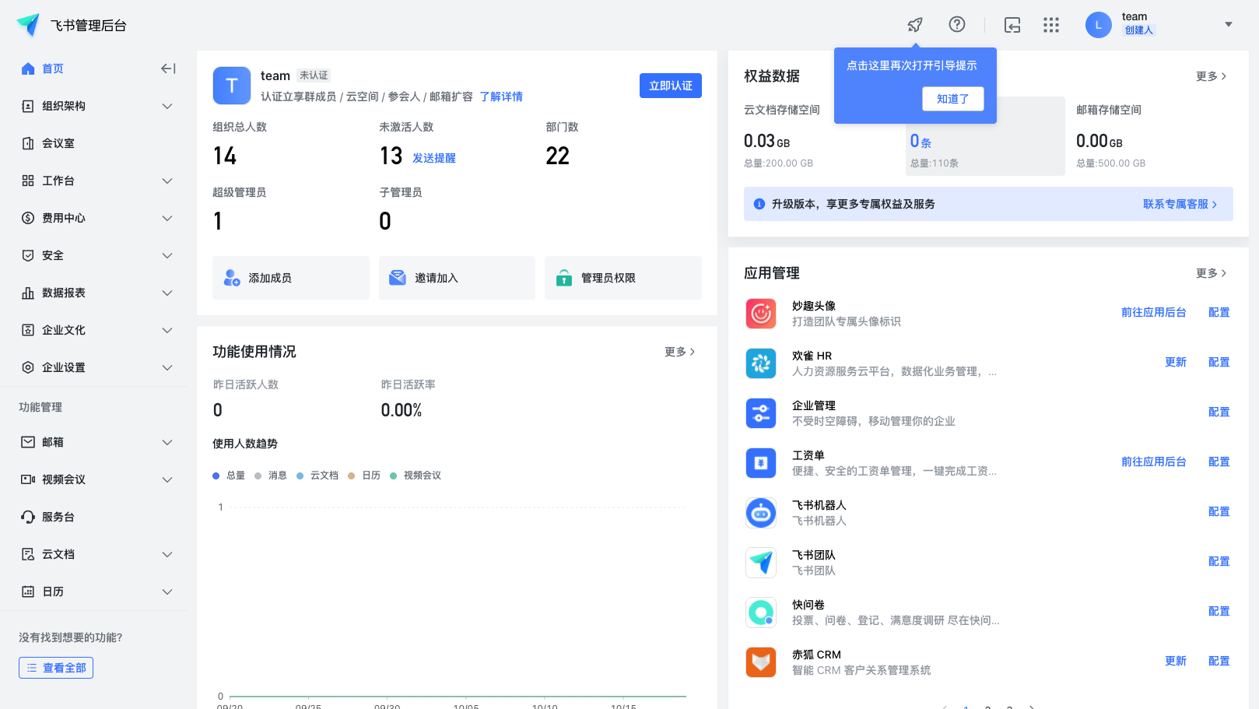Click the 添加成员 card
1259x709 pixels.
[x=290, y=278]
